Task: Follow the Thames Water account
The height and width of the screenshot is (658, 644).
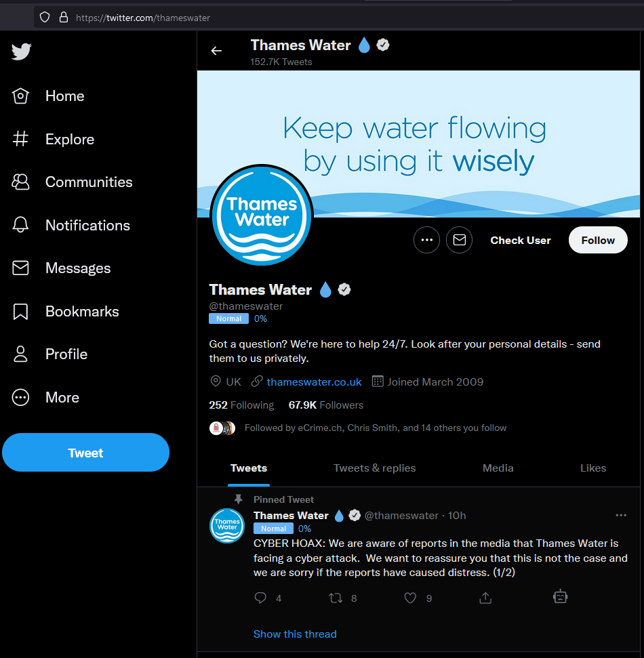Action: coord(598,240)
